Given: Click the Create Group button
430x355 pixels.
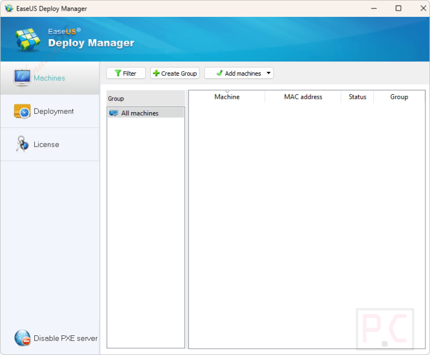Looking at the screenshot, I should coord(175,73).
